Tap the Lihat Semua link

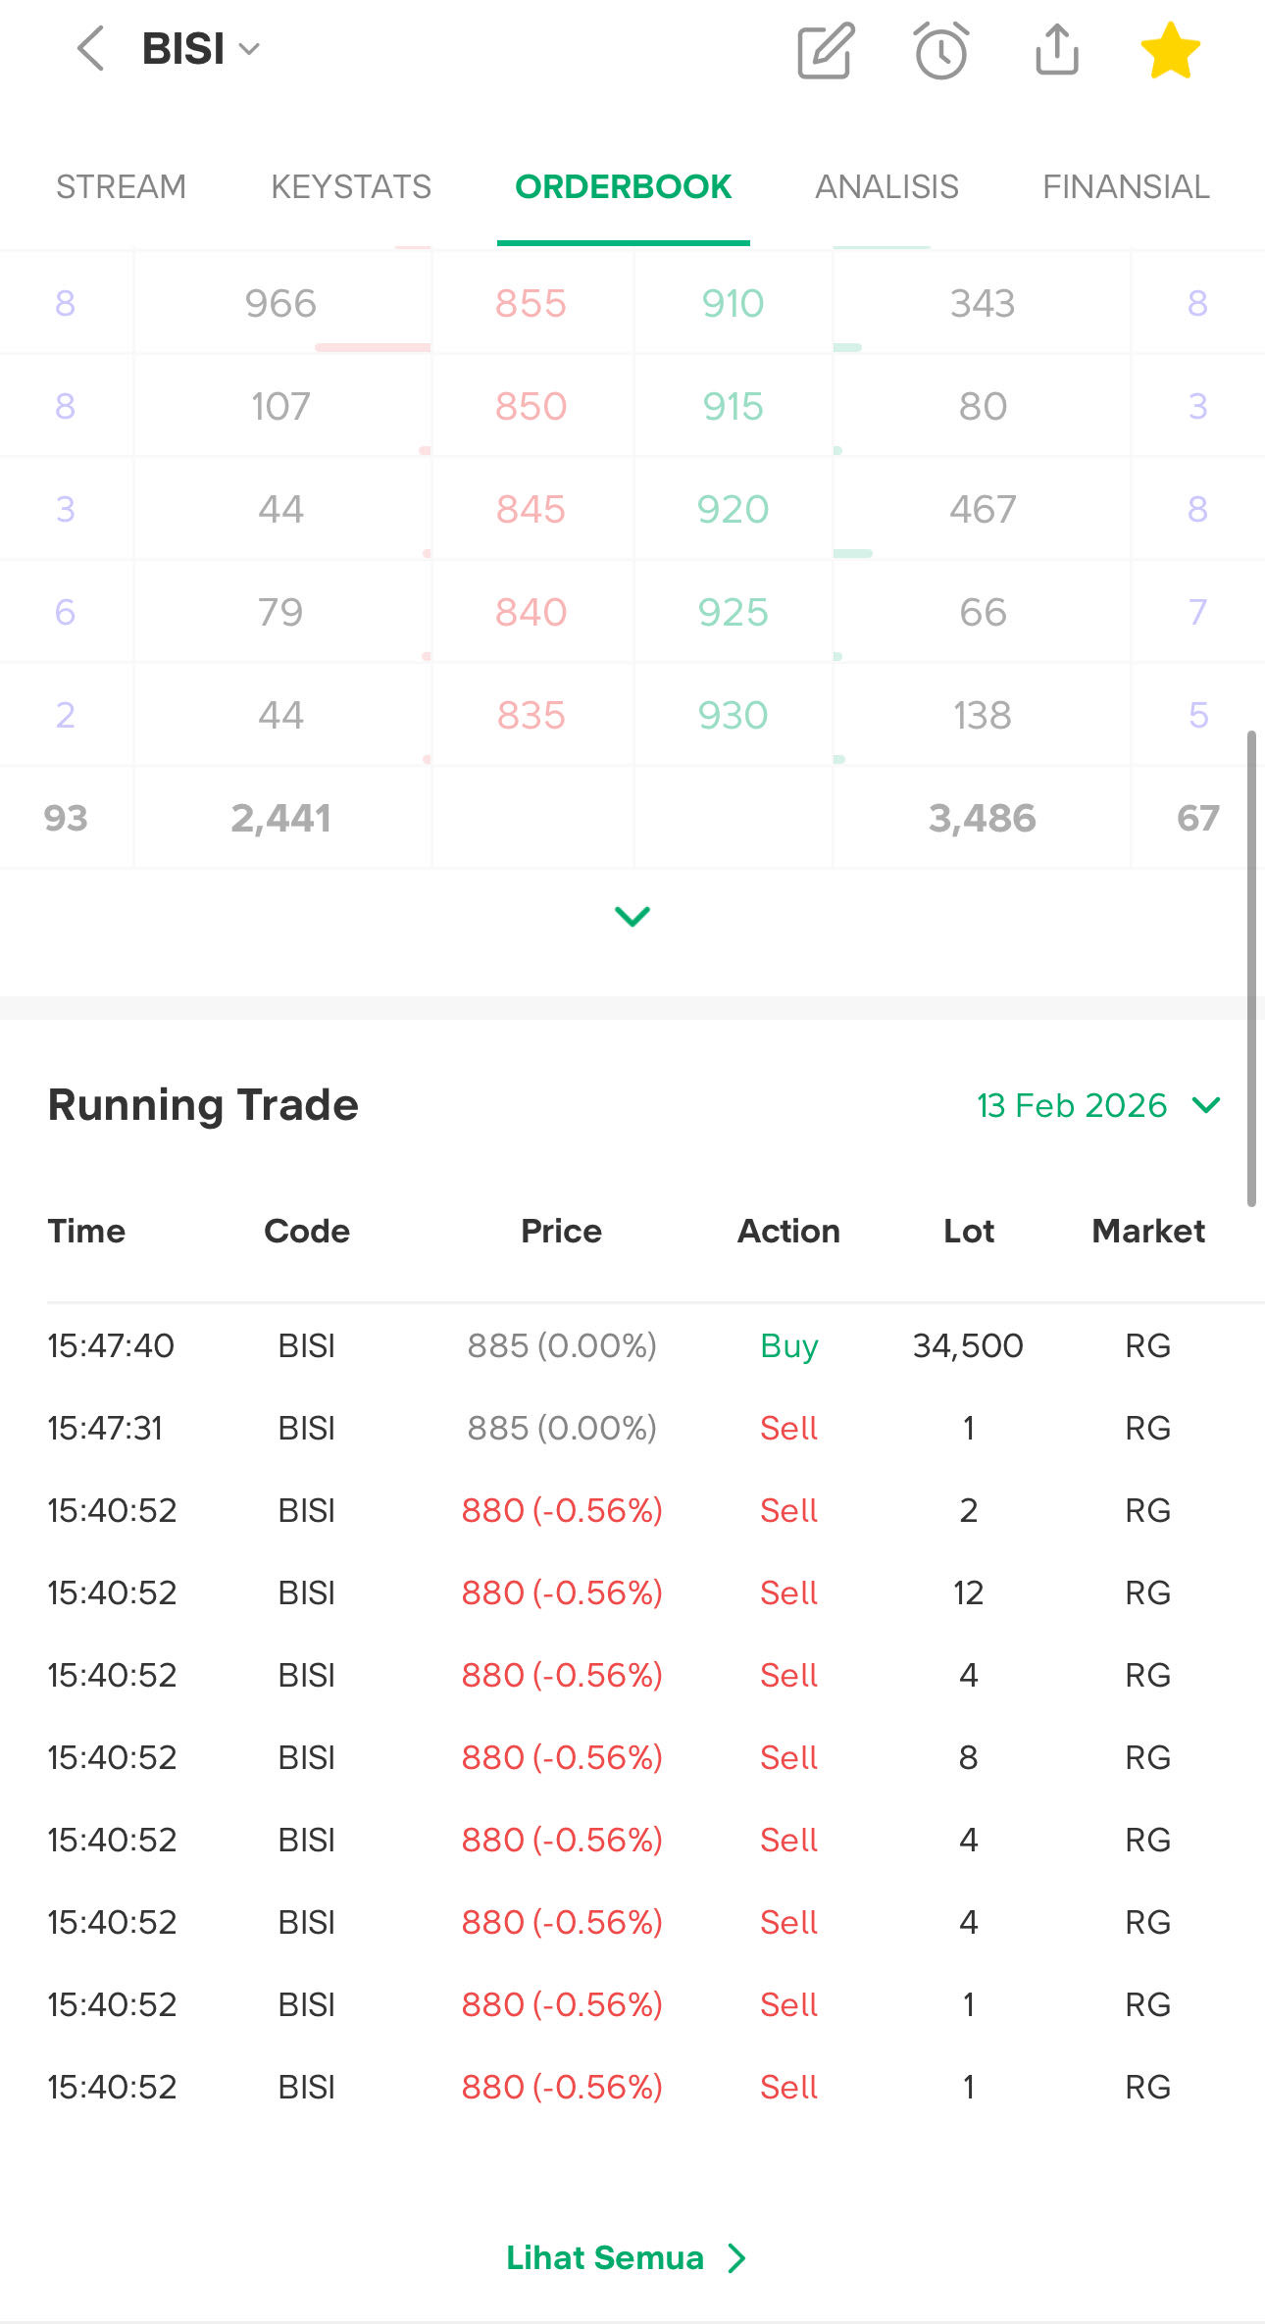[x=626, y=2257]
